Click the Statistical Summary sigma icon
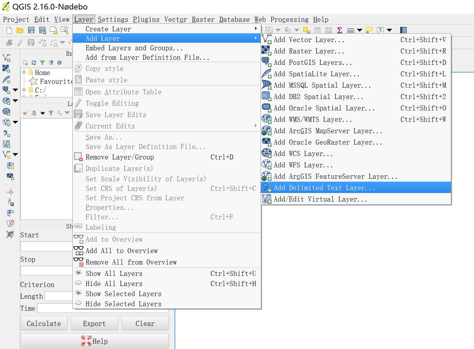Image resolution: width=474 pixels, height=349 pixels. (x=340, y=30)
